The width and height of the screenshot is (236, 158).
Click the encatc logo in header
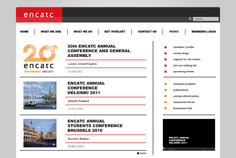39,15
